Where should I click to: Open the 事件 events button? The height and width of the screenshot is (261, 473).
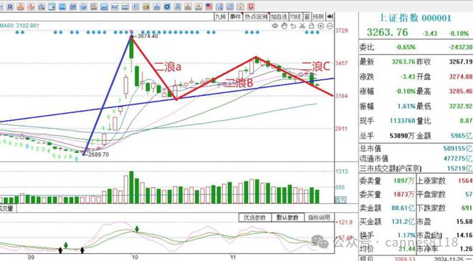click(x=236, y=16)
